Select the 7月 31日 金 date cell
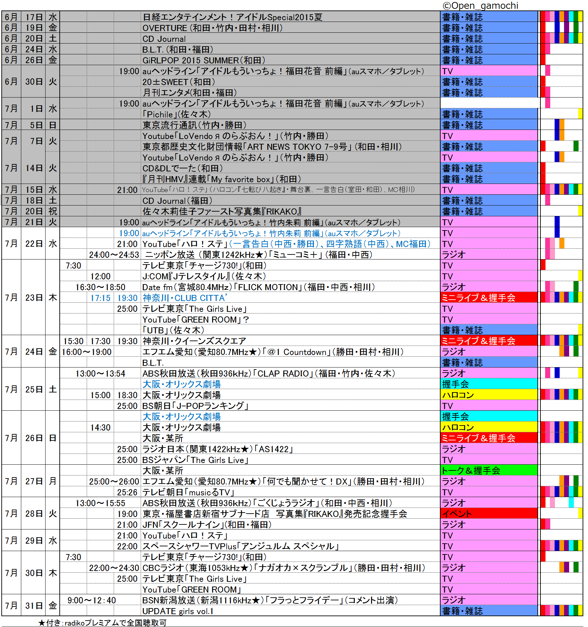The width and height of the screenshot is (588, 627). click(31, 605)
